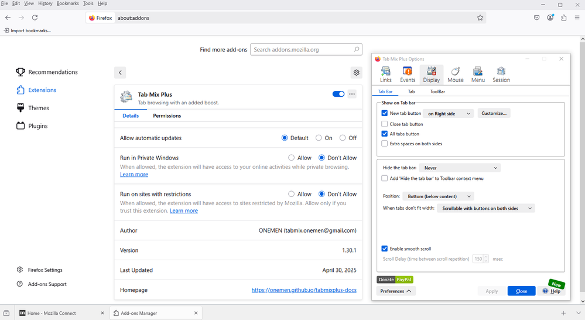
Task: Open Recommendations in add-ons sidebar
Action: click(47, 72)
